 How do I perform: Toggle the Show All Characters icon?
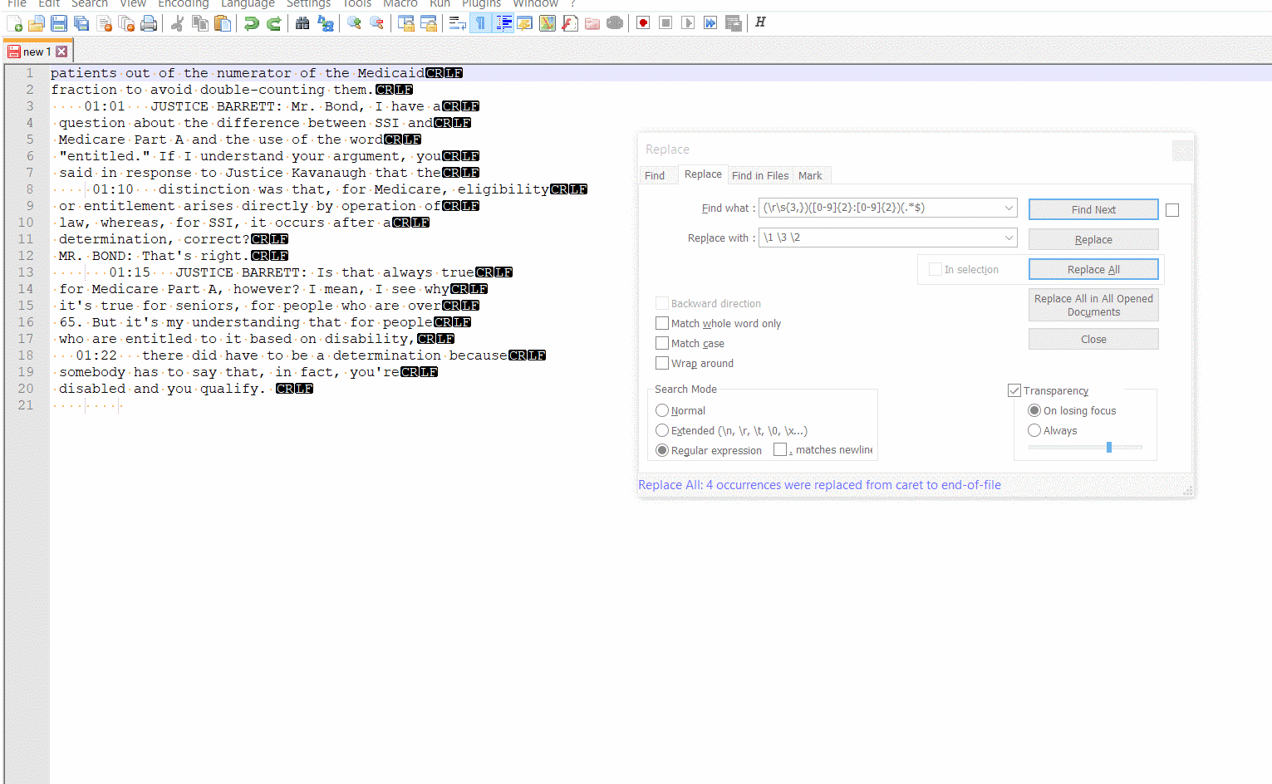pyautogui.click(x=480, y=23)
